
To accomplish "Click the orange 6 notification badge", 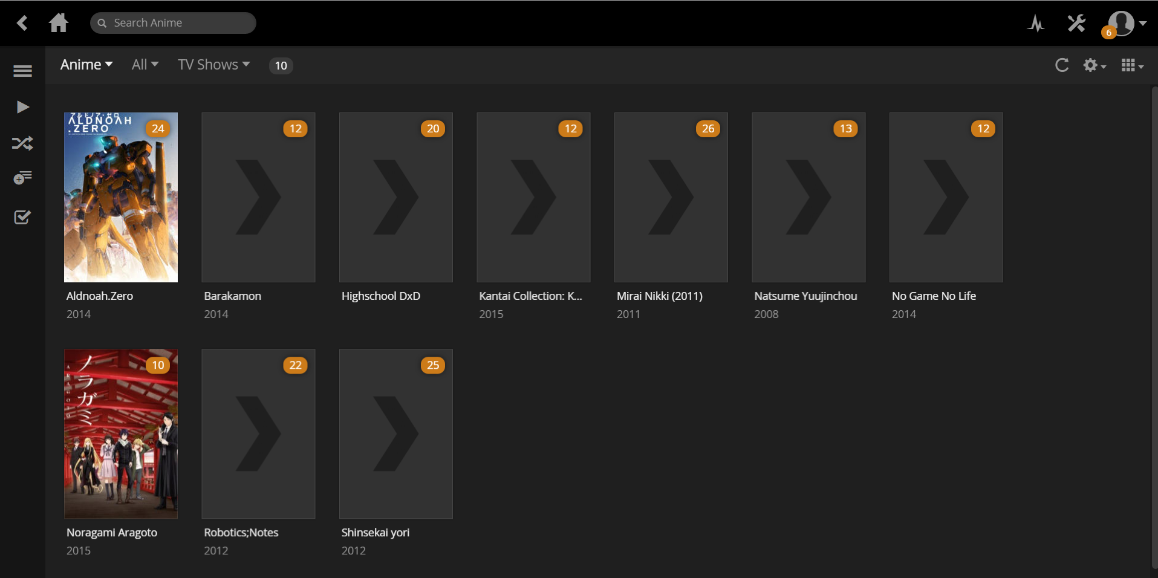I will (x=1108, y=33).
